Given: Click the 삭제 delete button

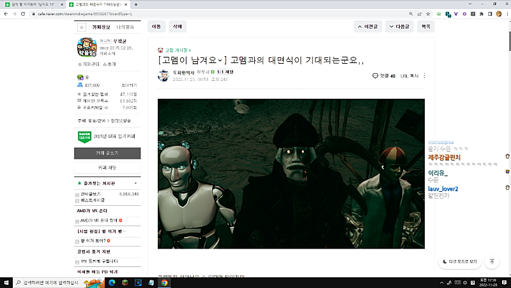Looking at the screenshot, I should 177,27.
